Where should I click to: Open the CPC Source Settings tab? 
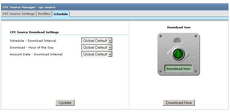click(x=19, y=14)
